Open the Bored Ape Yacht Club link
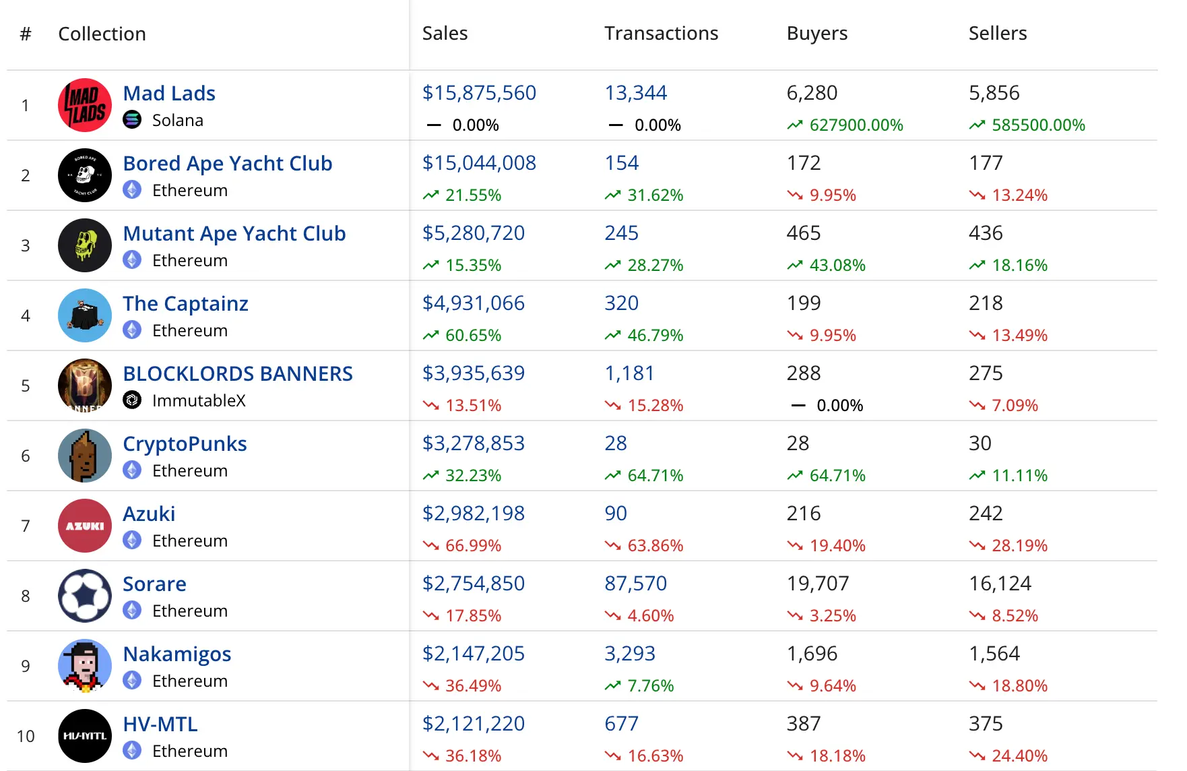 coord(228,163)
